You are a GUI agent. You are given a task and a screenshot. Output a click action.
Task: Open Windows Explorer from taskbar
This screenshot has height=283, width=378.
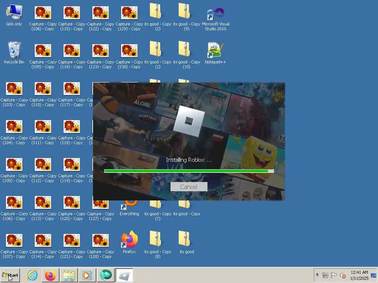tap(69, 275)
